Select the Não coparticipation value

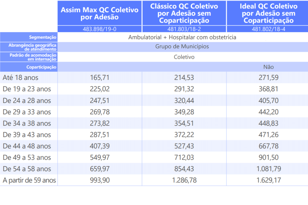(x=268, y=67)
